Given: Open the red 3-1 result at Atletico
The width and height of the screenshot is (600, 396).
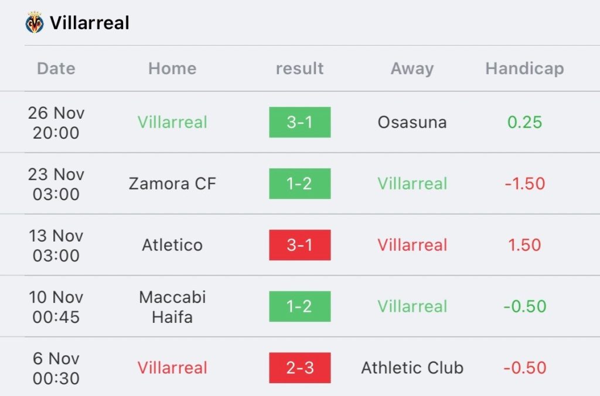Looking at the screenshot, I should click(x=299, y=245).
